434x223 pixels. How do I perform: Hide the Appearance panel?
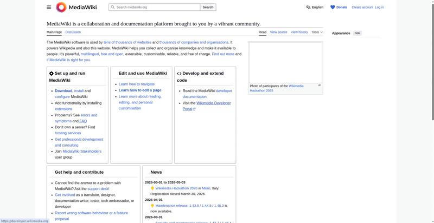pyautogui.click(x=357, y=33)
